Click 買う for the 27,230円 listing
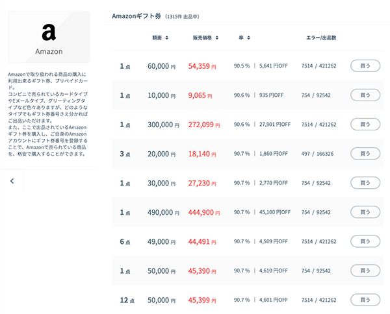The height and width of the screenshot is (314, 390). pyautogui.click(x=365, y=183)
